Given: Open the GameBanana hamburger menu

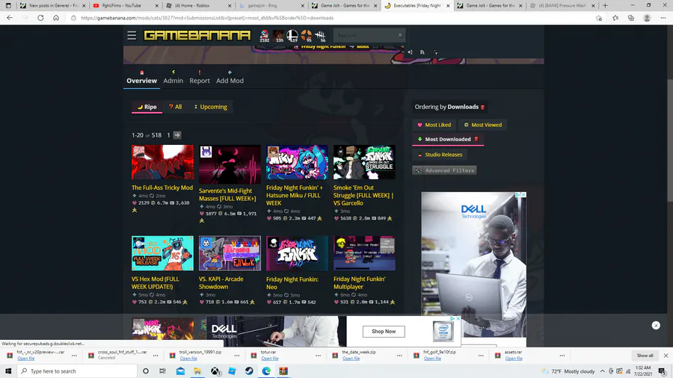Looking at the screenshot, I should click(x=132, y=35).
